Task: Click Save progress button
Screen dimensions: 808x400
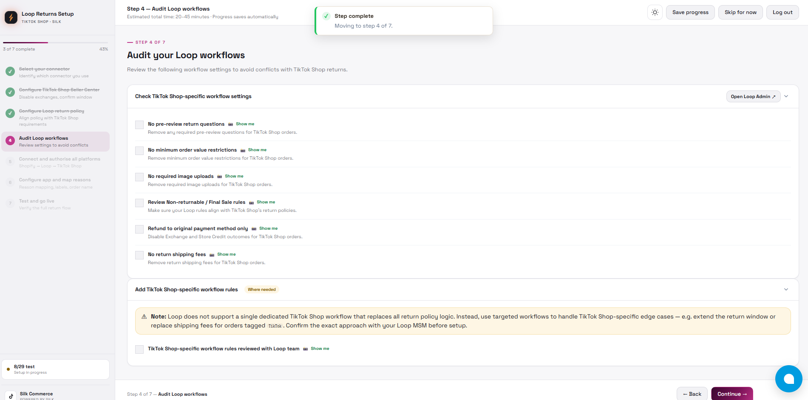Action: pos(690,12)
